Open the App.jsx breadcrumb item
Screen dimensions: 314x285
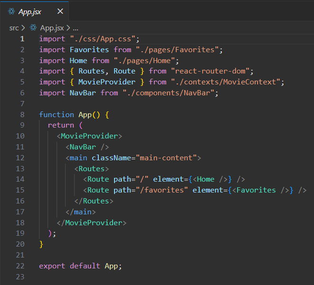coord(51,28)
